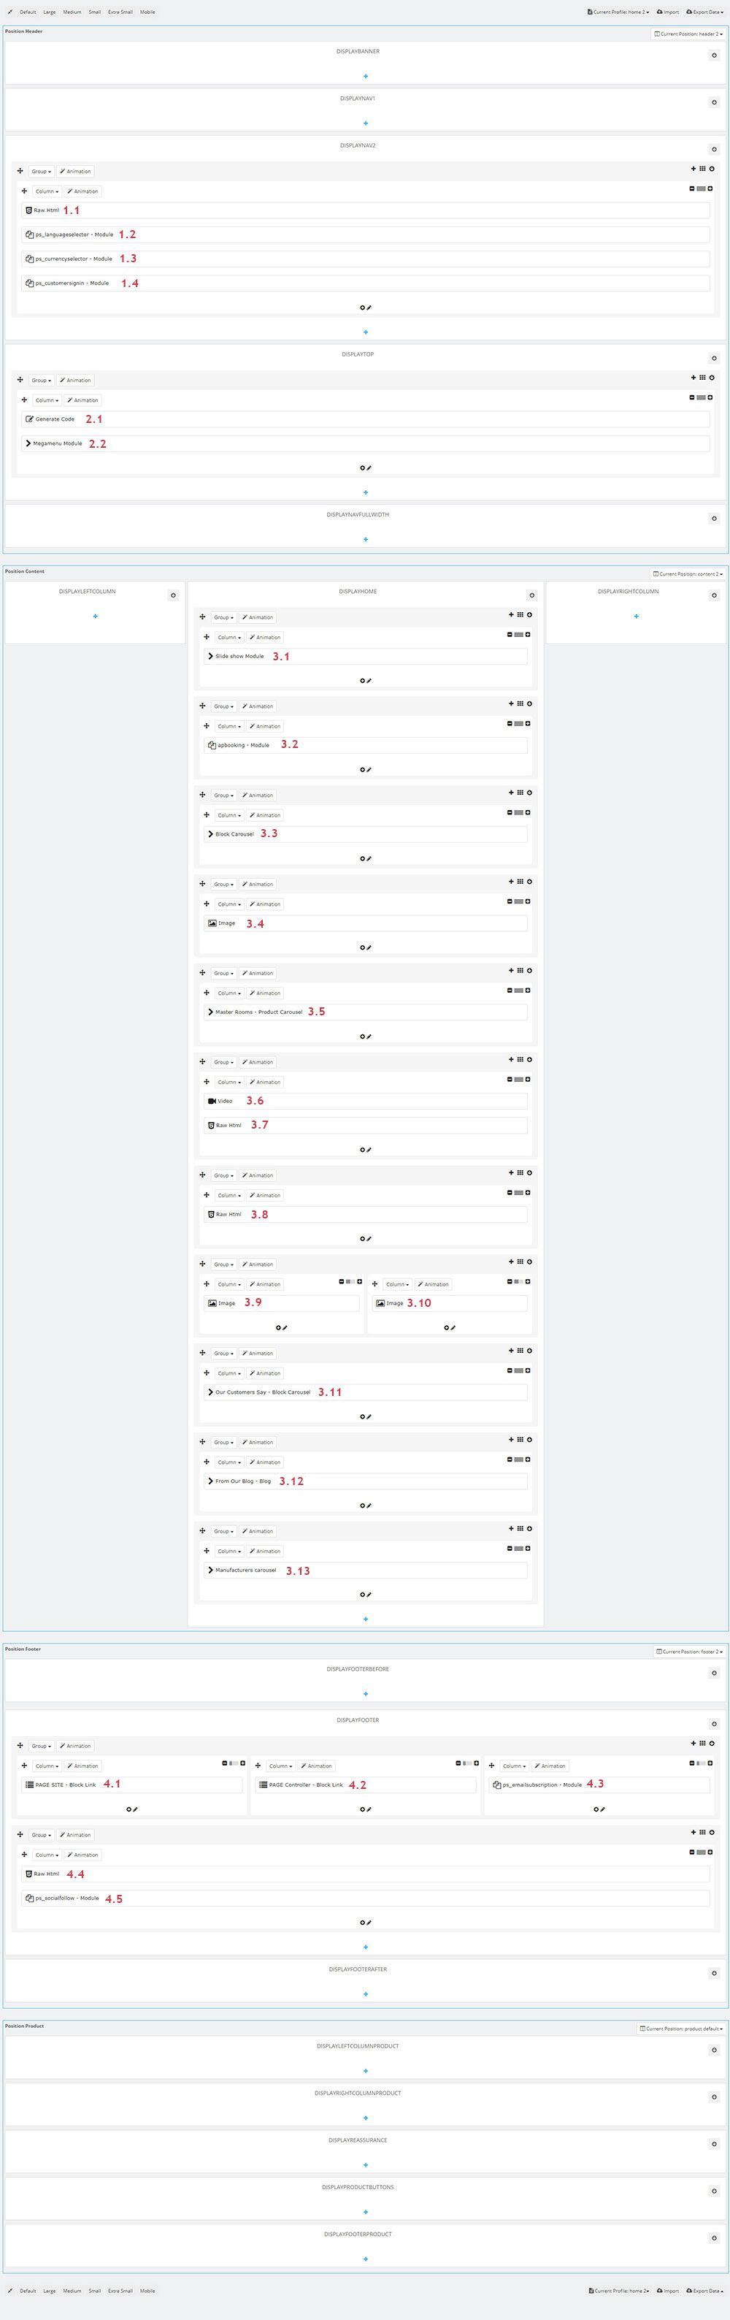Open the Current Position: content 2 dropdown
The width and height of the screenshot is (730, 2320).
688,573
